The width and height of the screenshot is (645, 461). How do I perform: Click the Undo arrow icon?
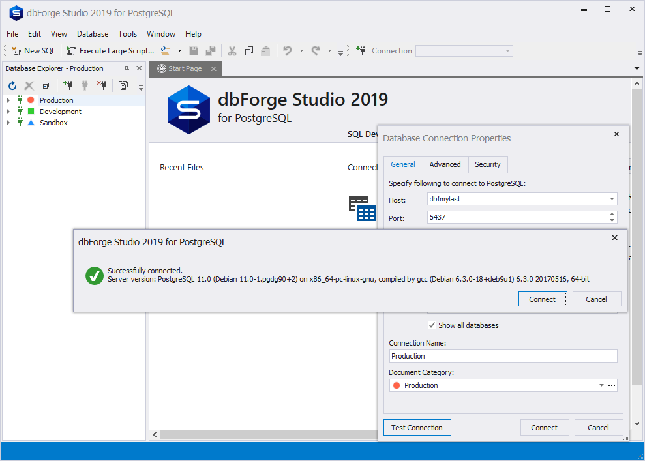pos(288,51)
